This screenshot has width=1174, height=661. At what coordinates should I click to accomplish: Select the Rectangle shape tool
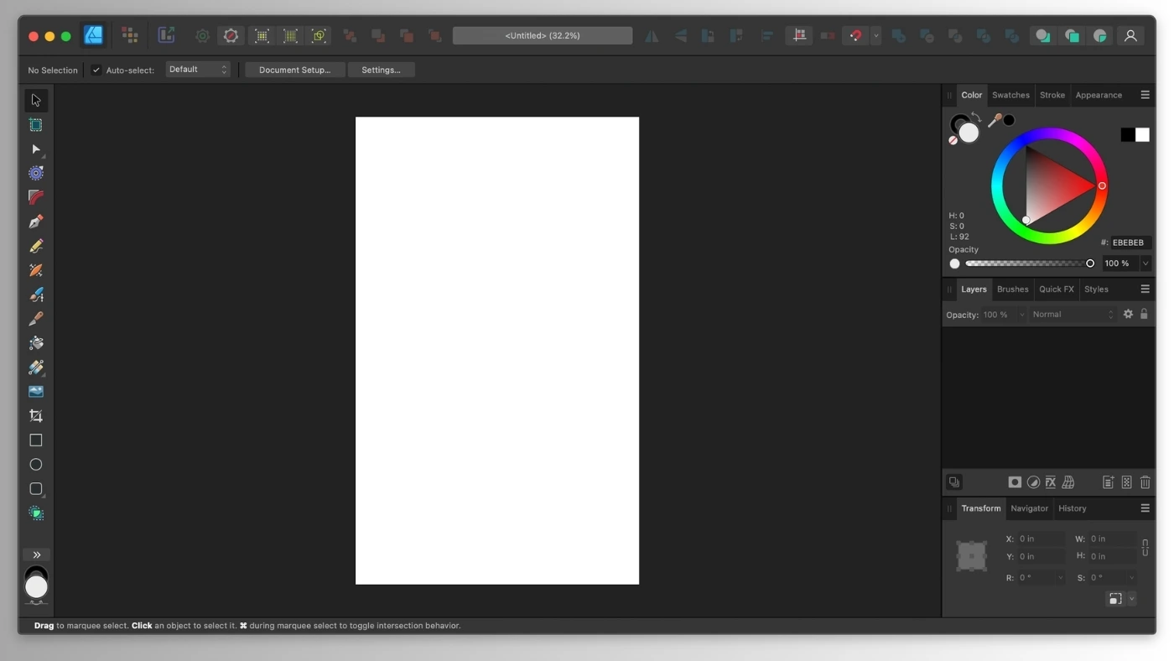pyautogui.click(x=36, y=440)
